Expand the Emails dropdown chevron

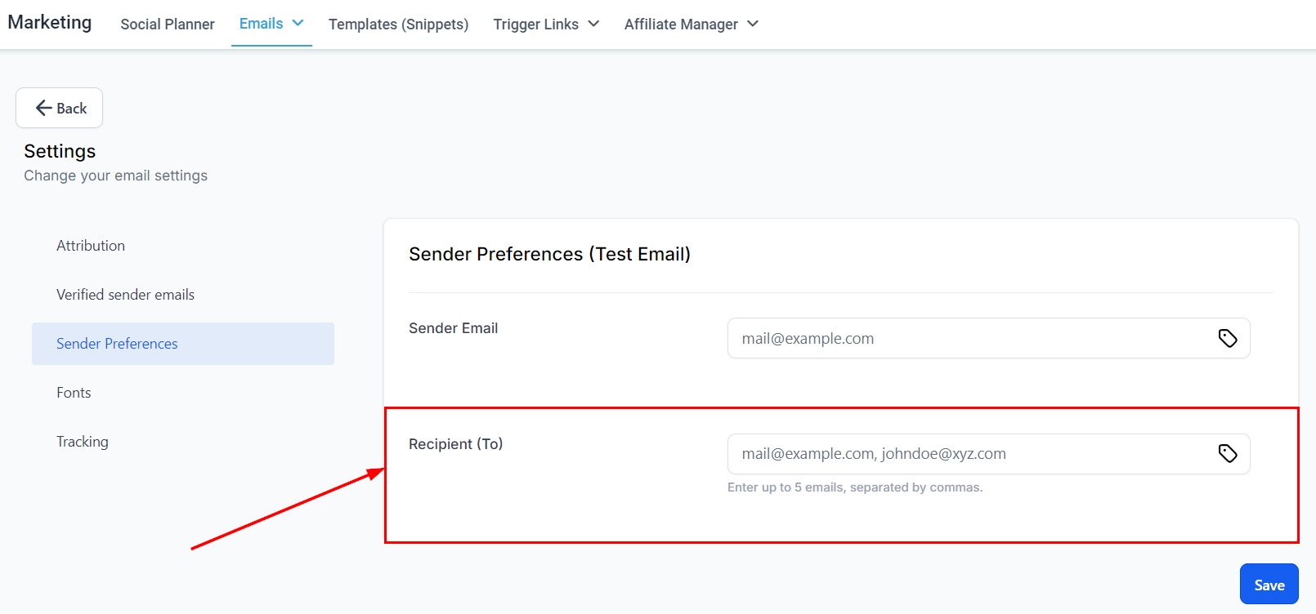[298, 23]
